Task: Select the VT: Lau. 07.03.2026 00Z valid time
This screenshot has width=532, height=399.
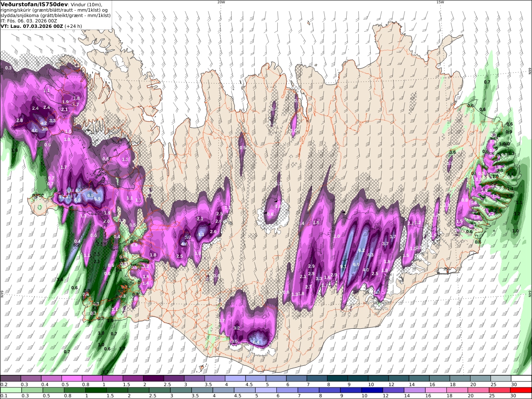Action: point(32,26)
